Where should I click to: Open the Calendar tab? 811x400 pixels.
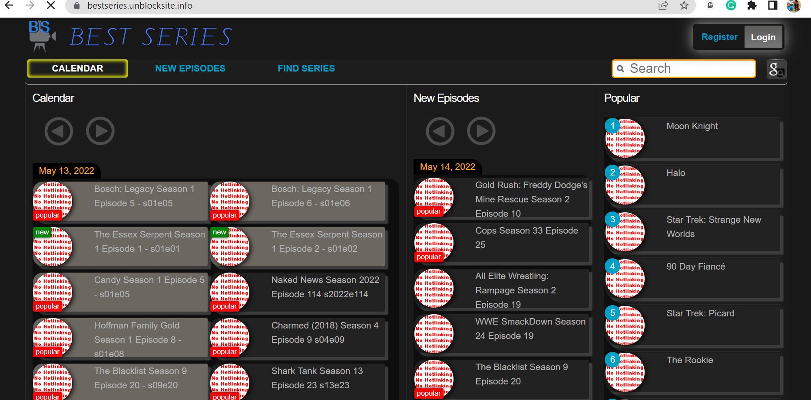pyautogui.click(x=77, y=68)
